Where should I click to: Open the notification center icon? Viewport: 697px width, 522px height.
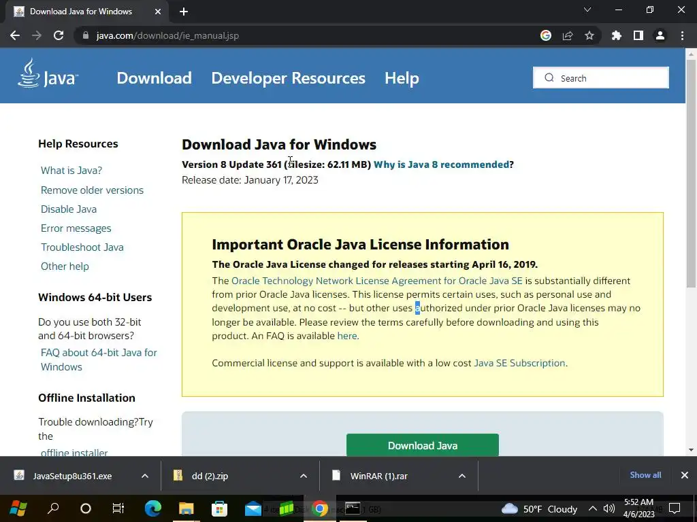pyautogui.click(x=675, y=508)
